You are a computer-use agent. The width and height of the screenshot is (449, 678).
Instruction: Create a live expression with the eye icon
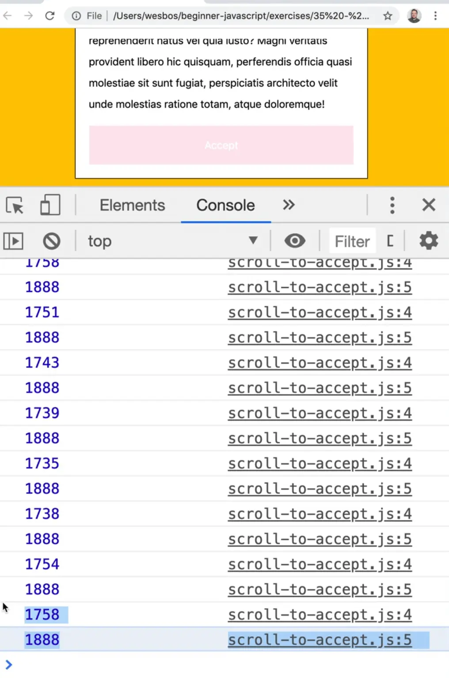295,241
